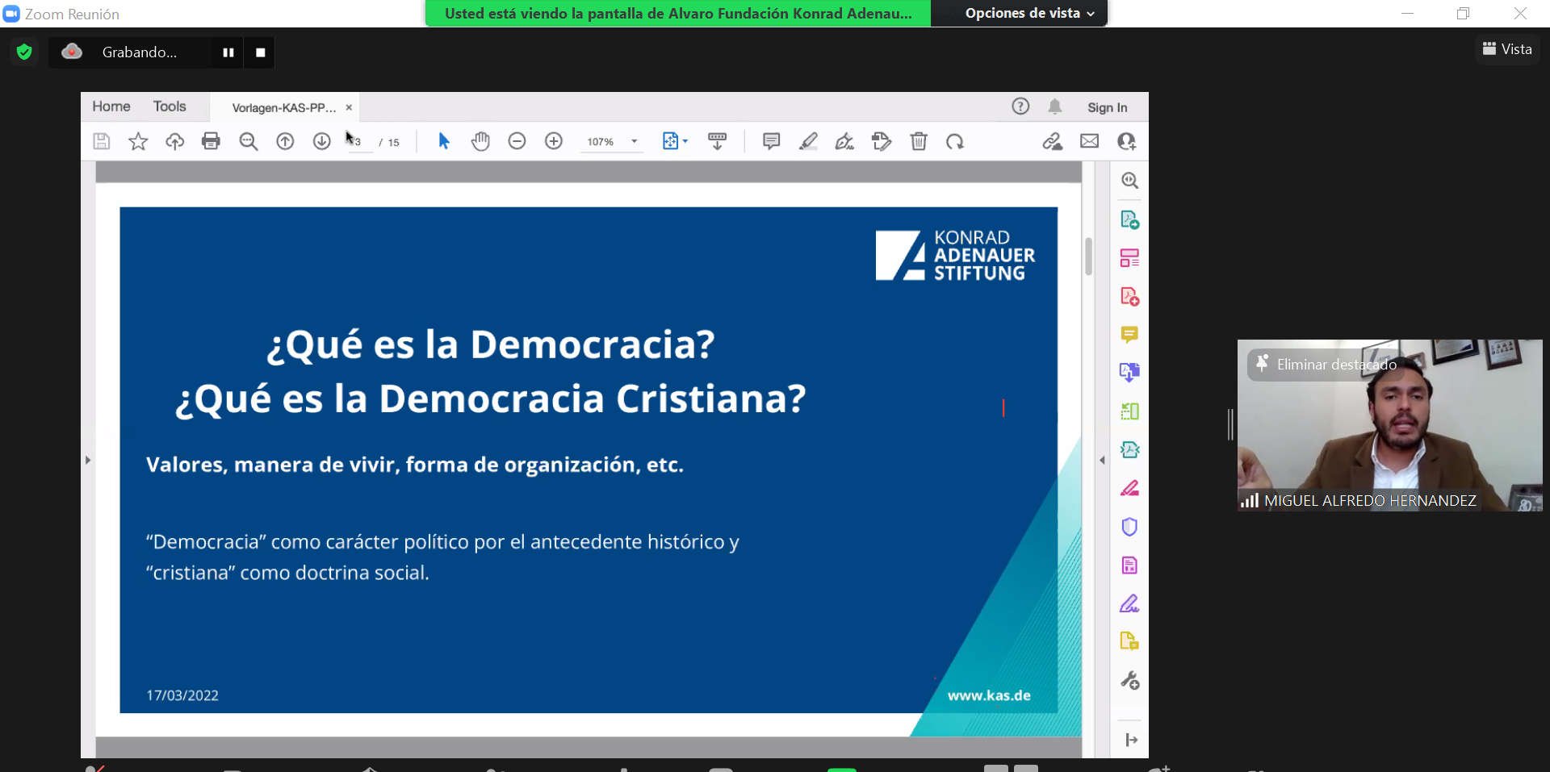Click the zoom in plus icon
Image resolution: width=1550 pixels, height=772 pixels.
click(554, 141)
